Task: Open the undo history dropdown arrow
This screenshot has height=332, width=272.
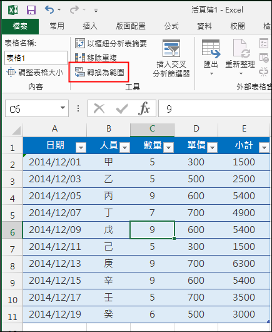Action: point(59,10)
